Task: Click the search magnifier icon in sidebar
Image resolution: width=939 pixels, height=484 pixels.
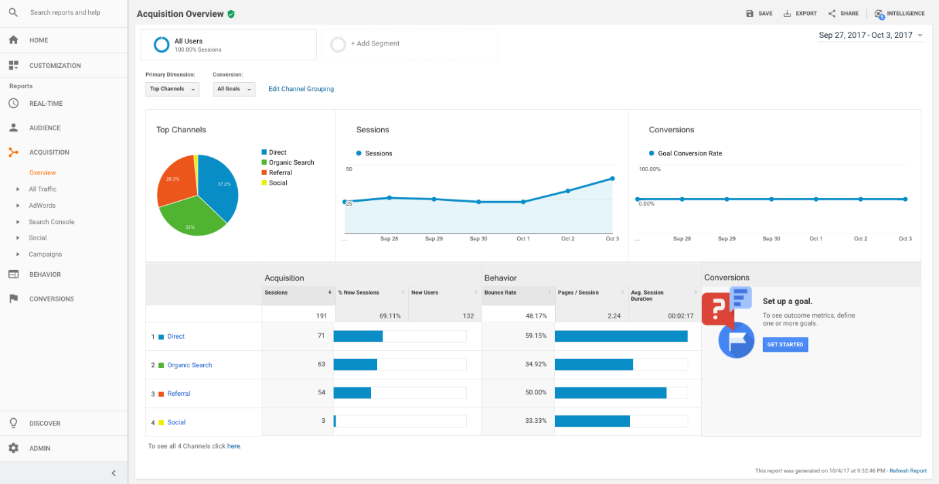Action: 13,12
